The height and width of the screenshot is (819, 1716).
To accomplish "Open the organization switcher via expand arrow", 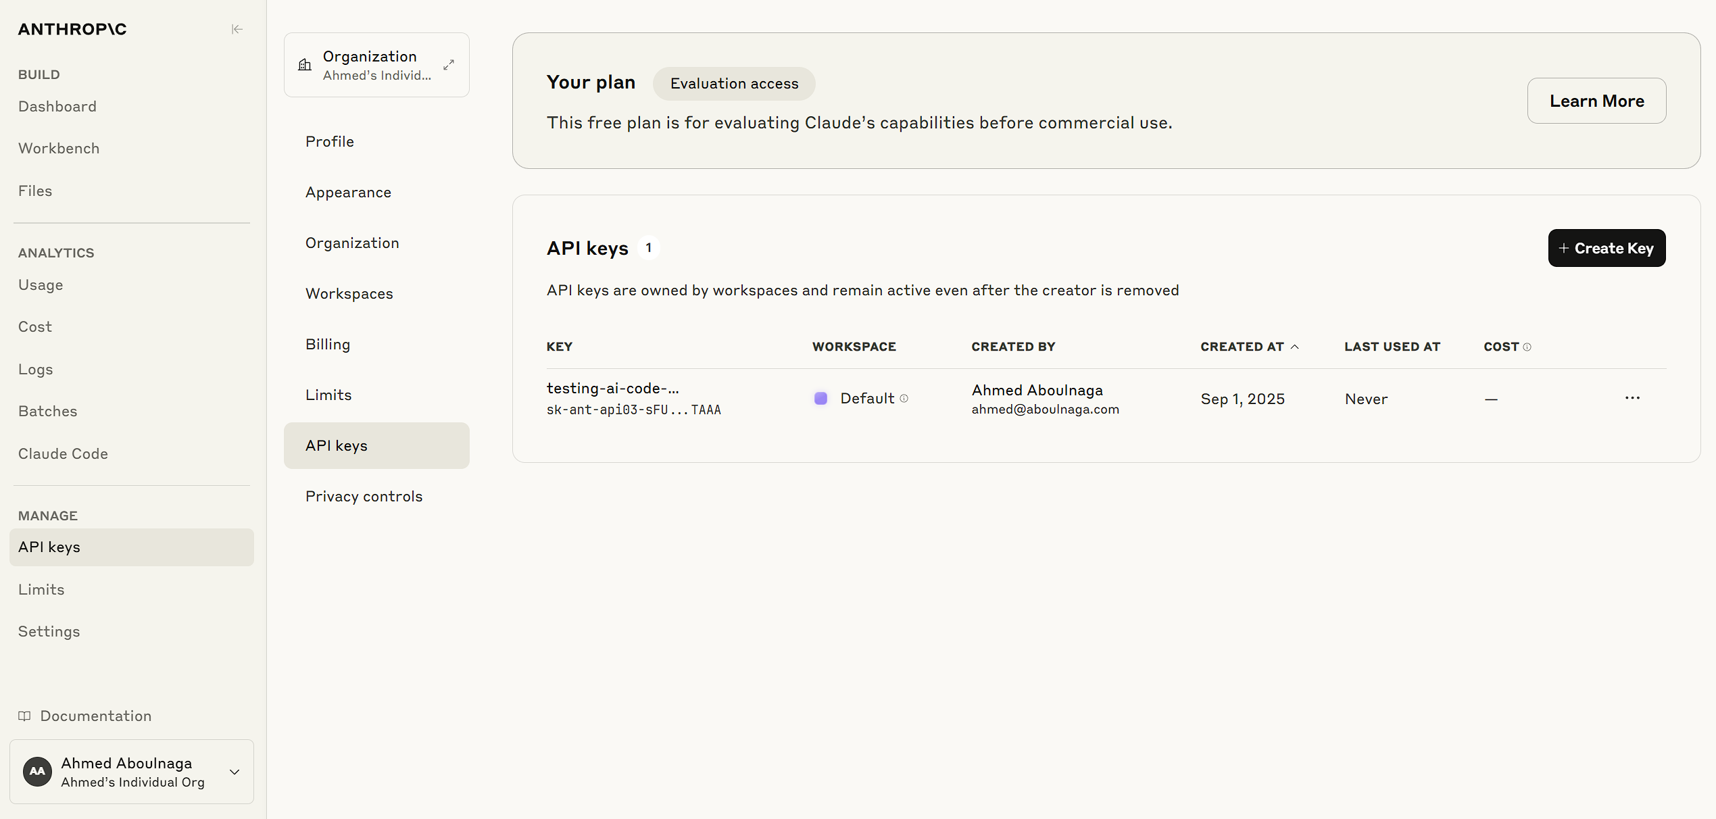I will [448, 64].
